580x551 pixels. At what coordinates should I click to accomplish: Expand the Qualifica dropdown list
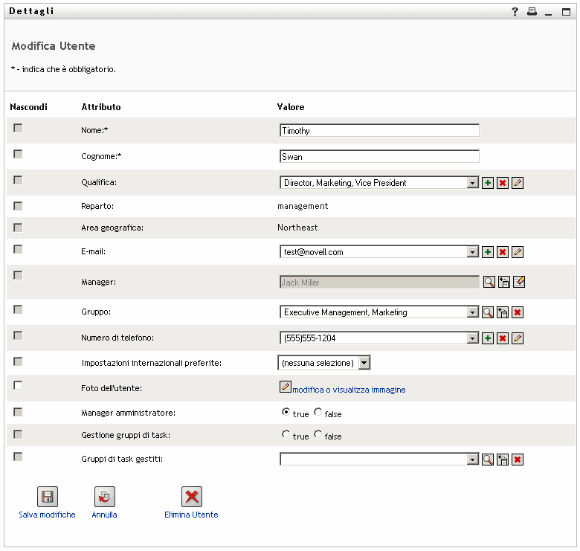tap(472, 183)
